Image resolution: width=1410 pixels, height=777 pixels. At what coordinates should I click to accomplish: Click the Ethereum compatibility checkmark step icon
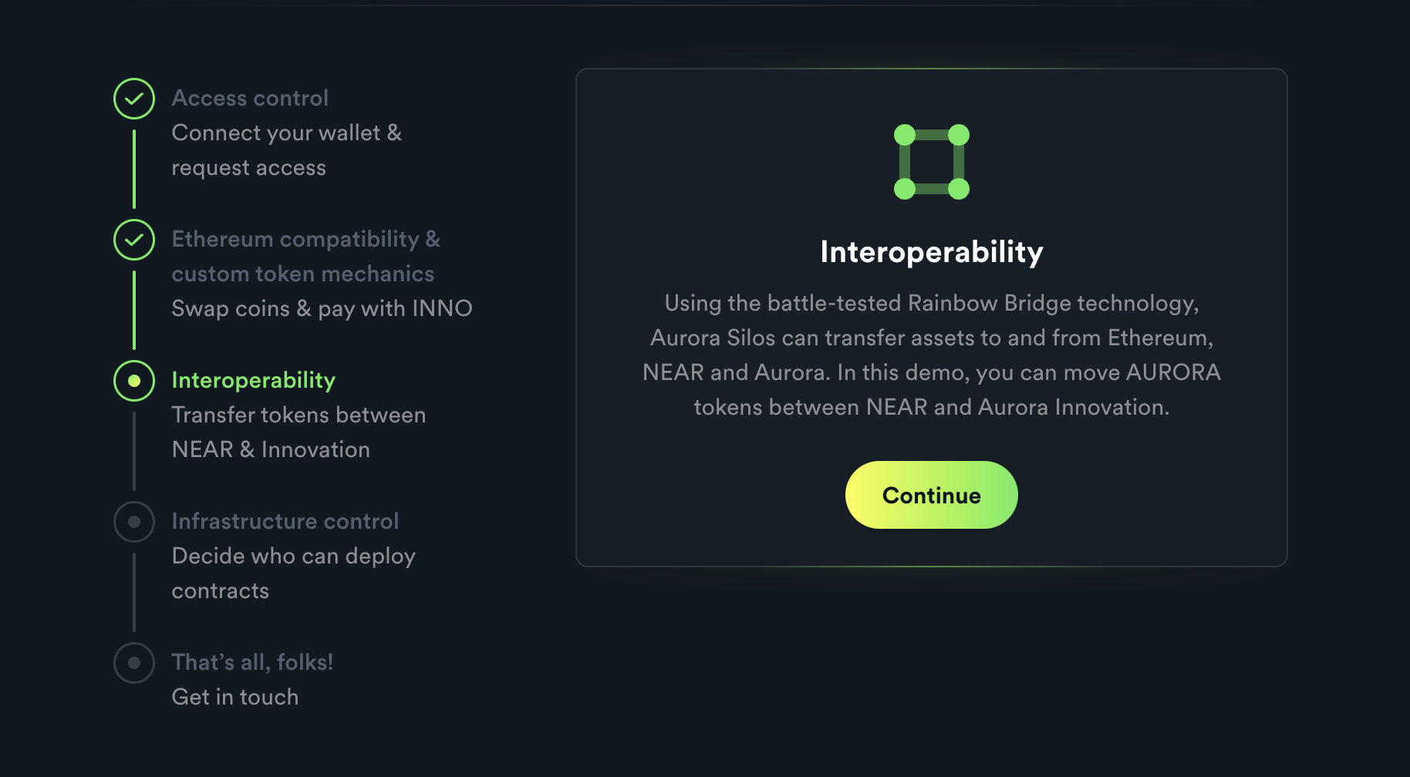click(x=134, y=240)
